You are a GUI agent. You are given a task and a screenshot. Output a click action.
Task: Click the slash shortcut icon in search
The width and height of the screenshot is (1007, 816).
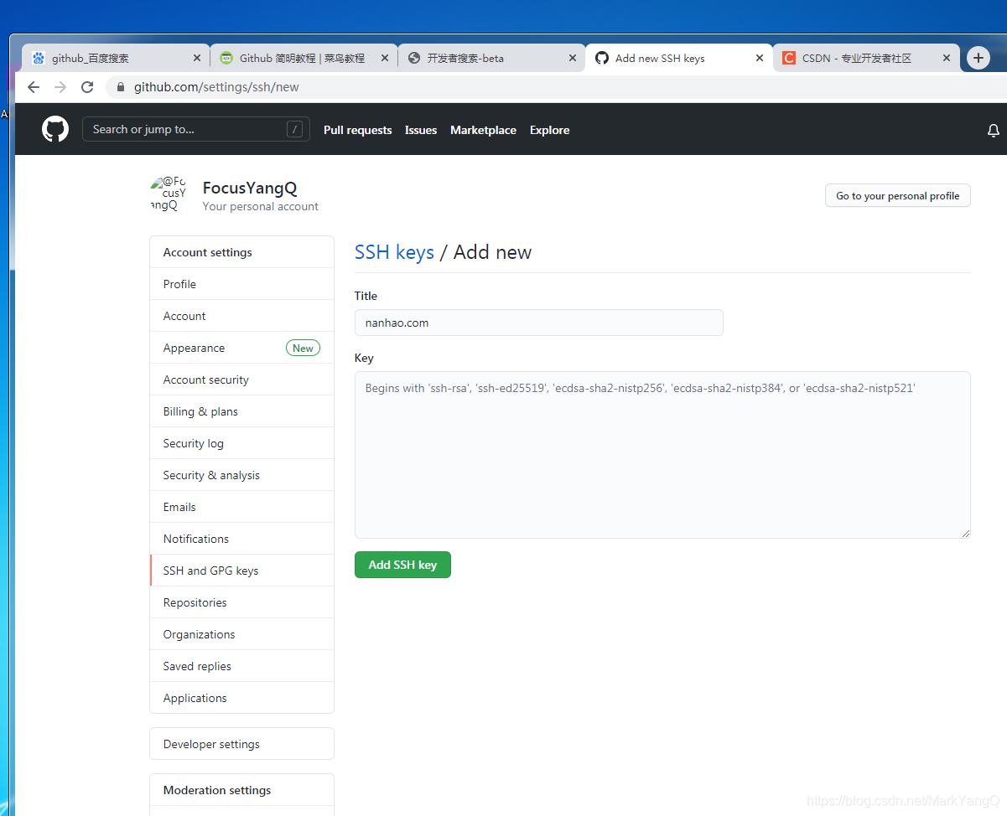294,129
